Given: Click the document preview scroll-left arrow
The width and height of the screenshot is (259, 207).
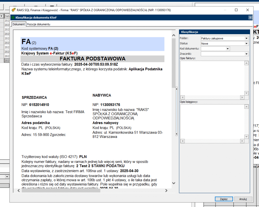Looking at the screenshot, I should 18,191.
